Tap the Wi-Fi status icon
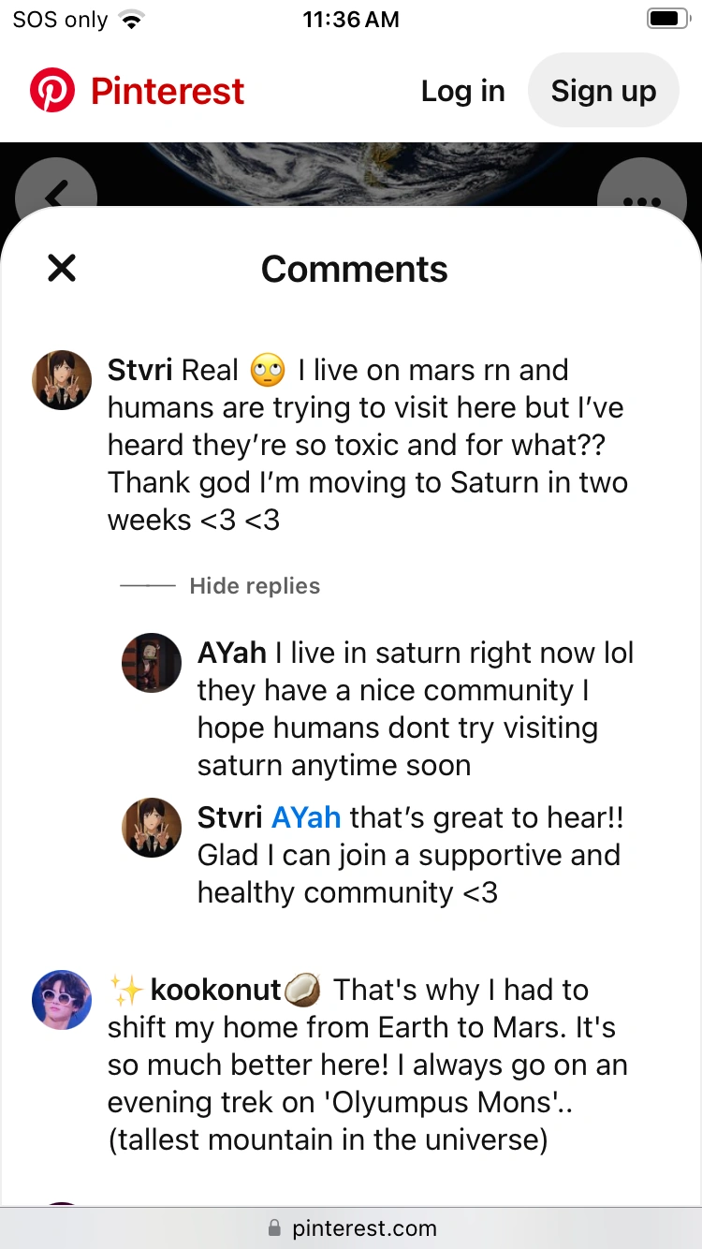 click(x=133, y=19)
